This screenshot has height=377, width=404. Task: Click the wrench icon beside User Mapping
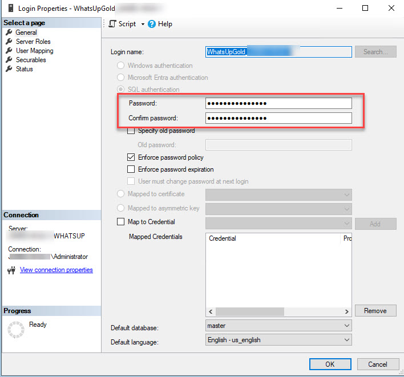click(9, 51)
